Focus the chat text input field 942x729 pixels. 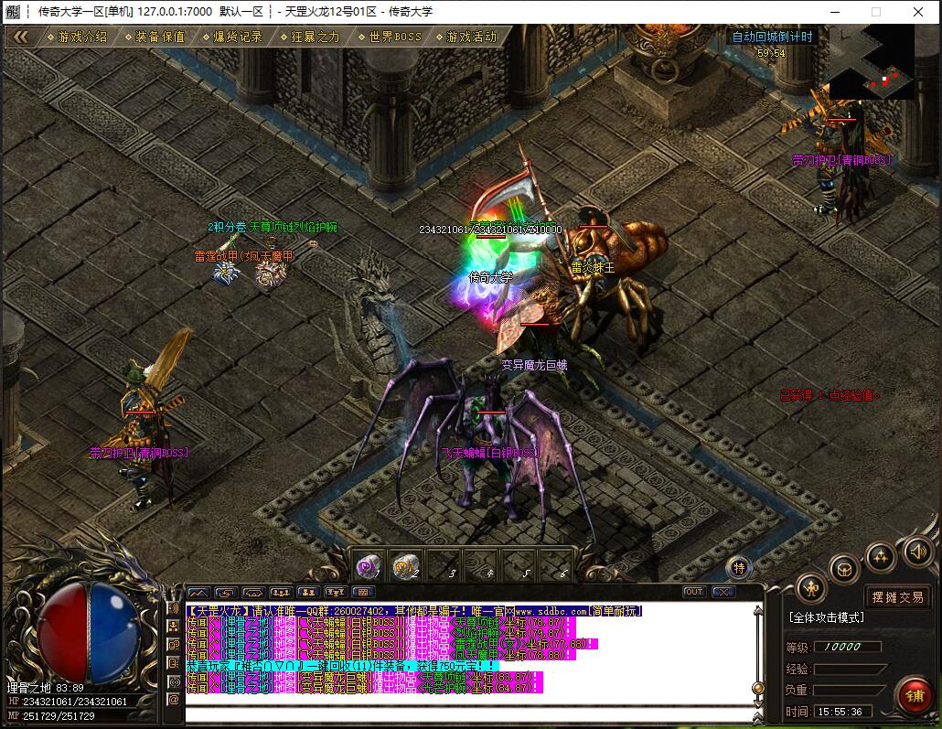pos(468,715)
